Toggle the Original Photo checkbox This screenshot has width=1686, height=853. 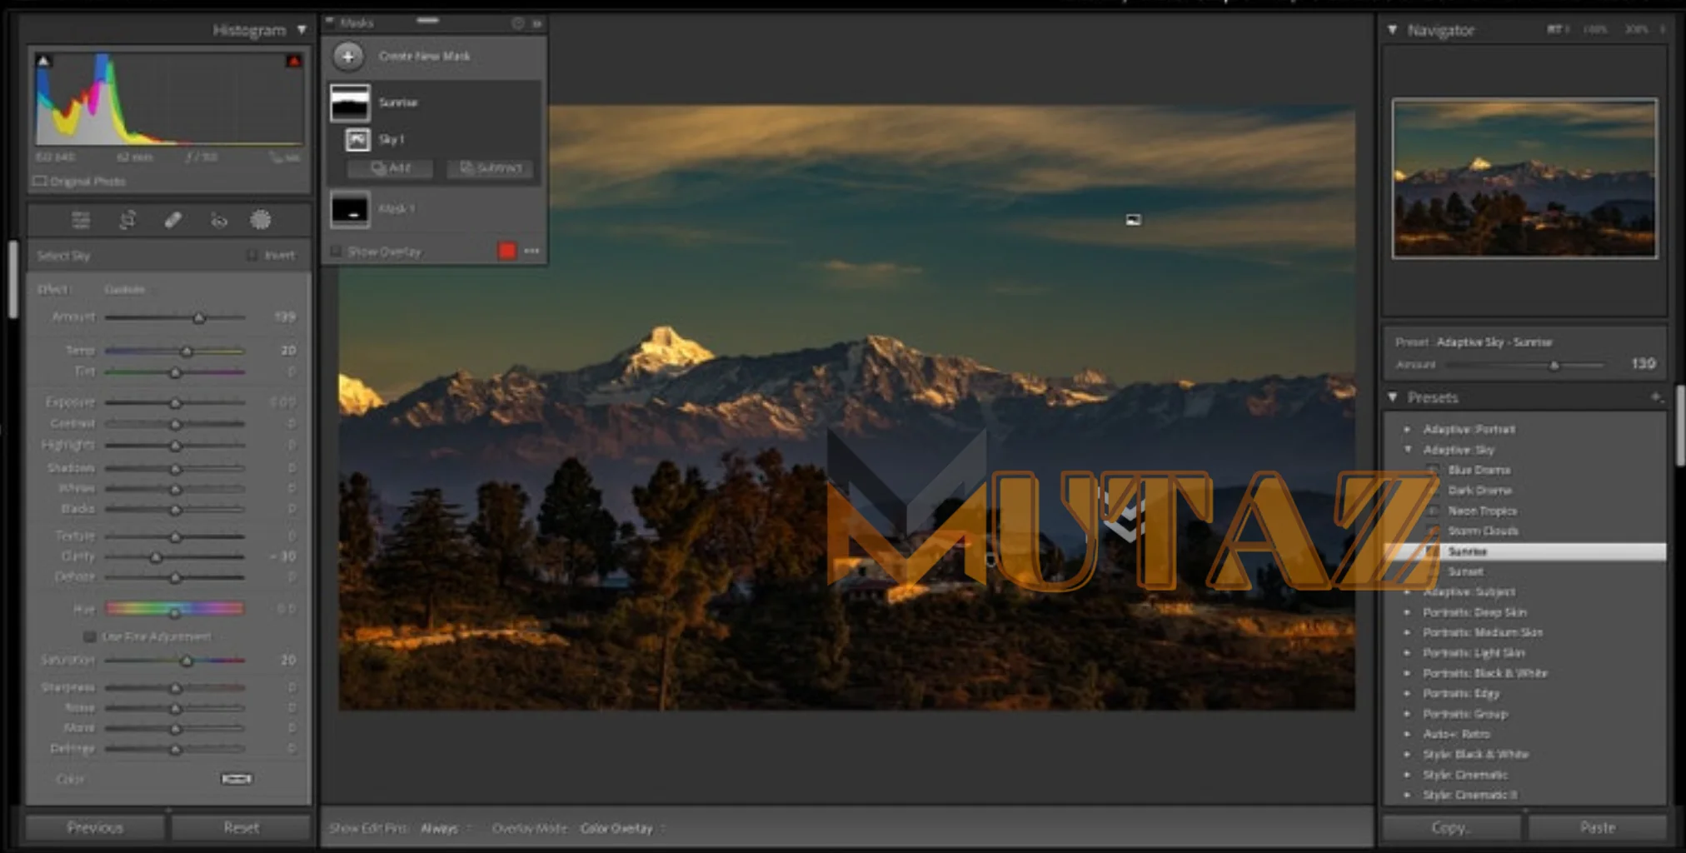39,181
